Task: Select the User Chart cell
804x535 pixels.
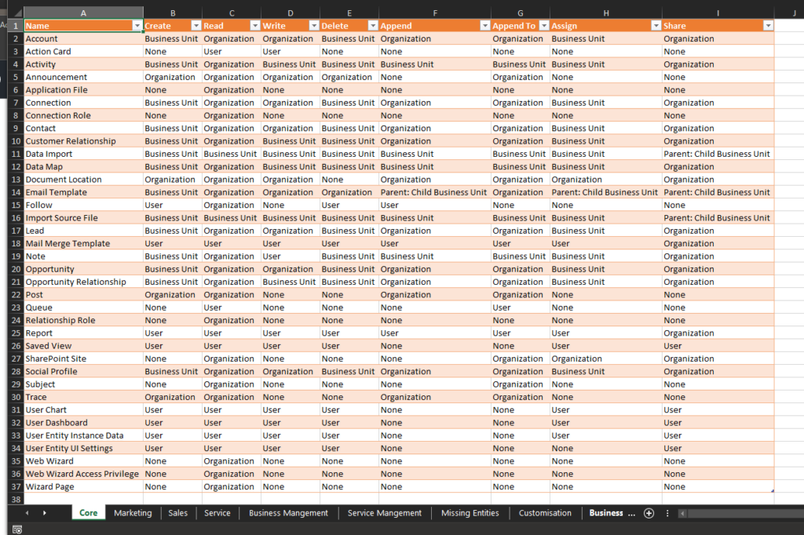Action: click(83, 410)
